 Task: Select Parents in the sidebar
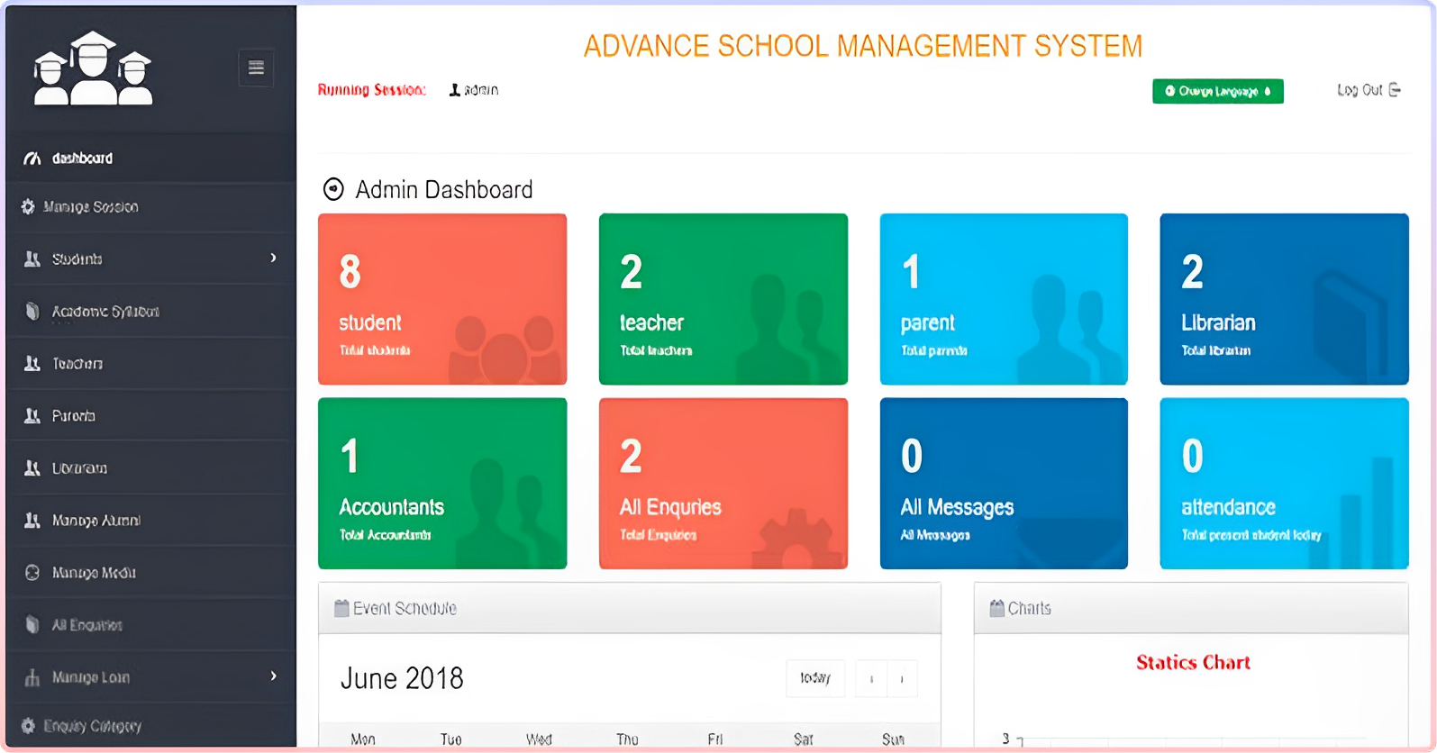pos(73,416)
